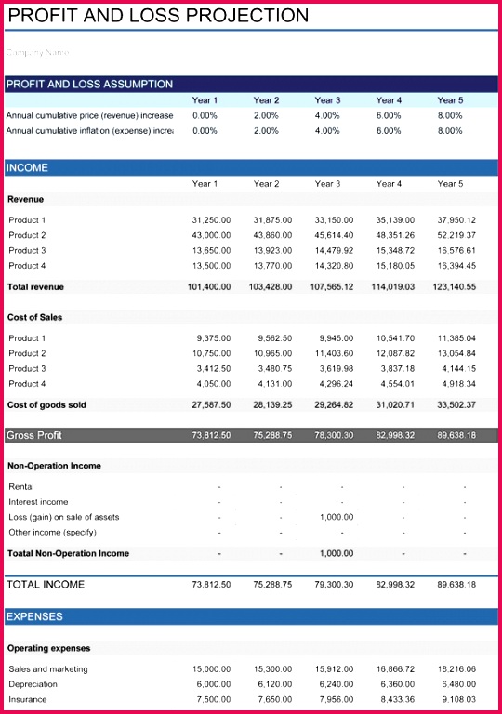Select the Rental row label

point(21,487)
